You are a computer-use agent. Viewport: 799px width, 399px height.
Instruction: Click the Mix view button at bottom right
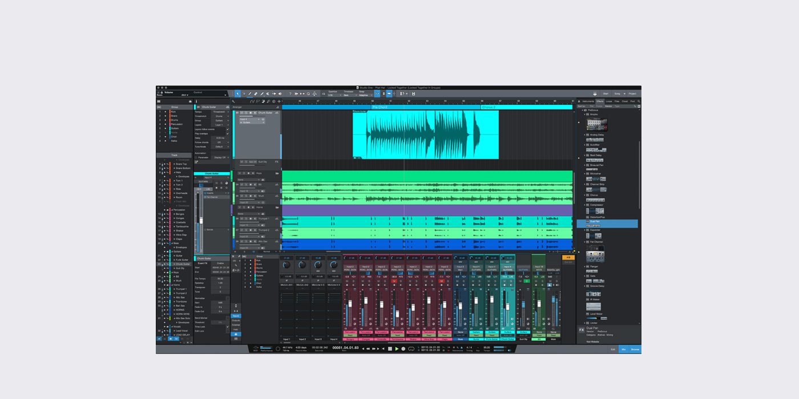pos(624,349)
